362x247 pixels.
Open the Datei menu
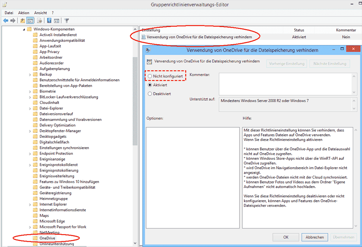pyautogui.click(x=9, y=13)
